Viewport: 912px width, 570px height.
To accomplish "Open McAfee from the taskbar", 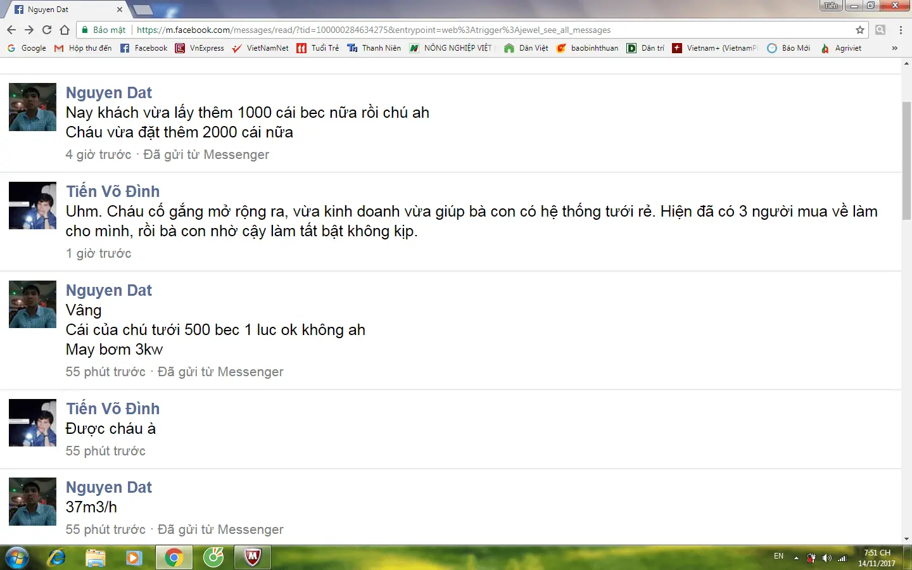I will [x=252, y=557].
